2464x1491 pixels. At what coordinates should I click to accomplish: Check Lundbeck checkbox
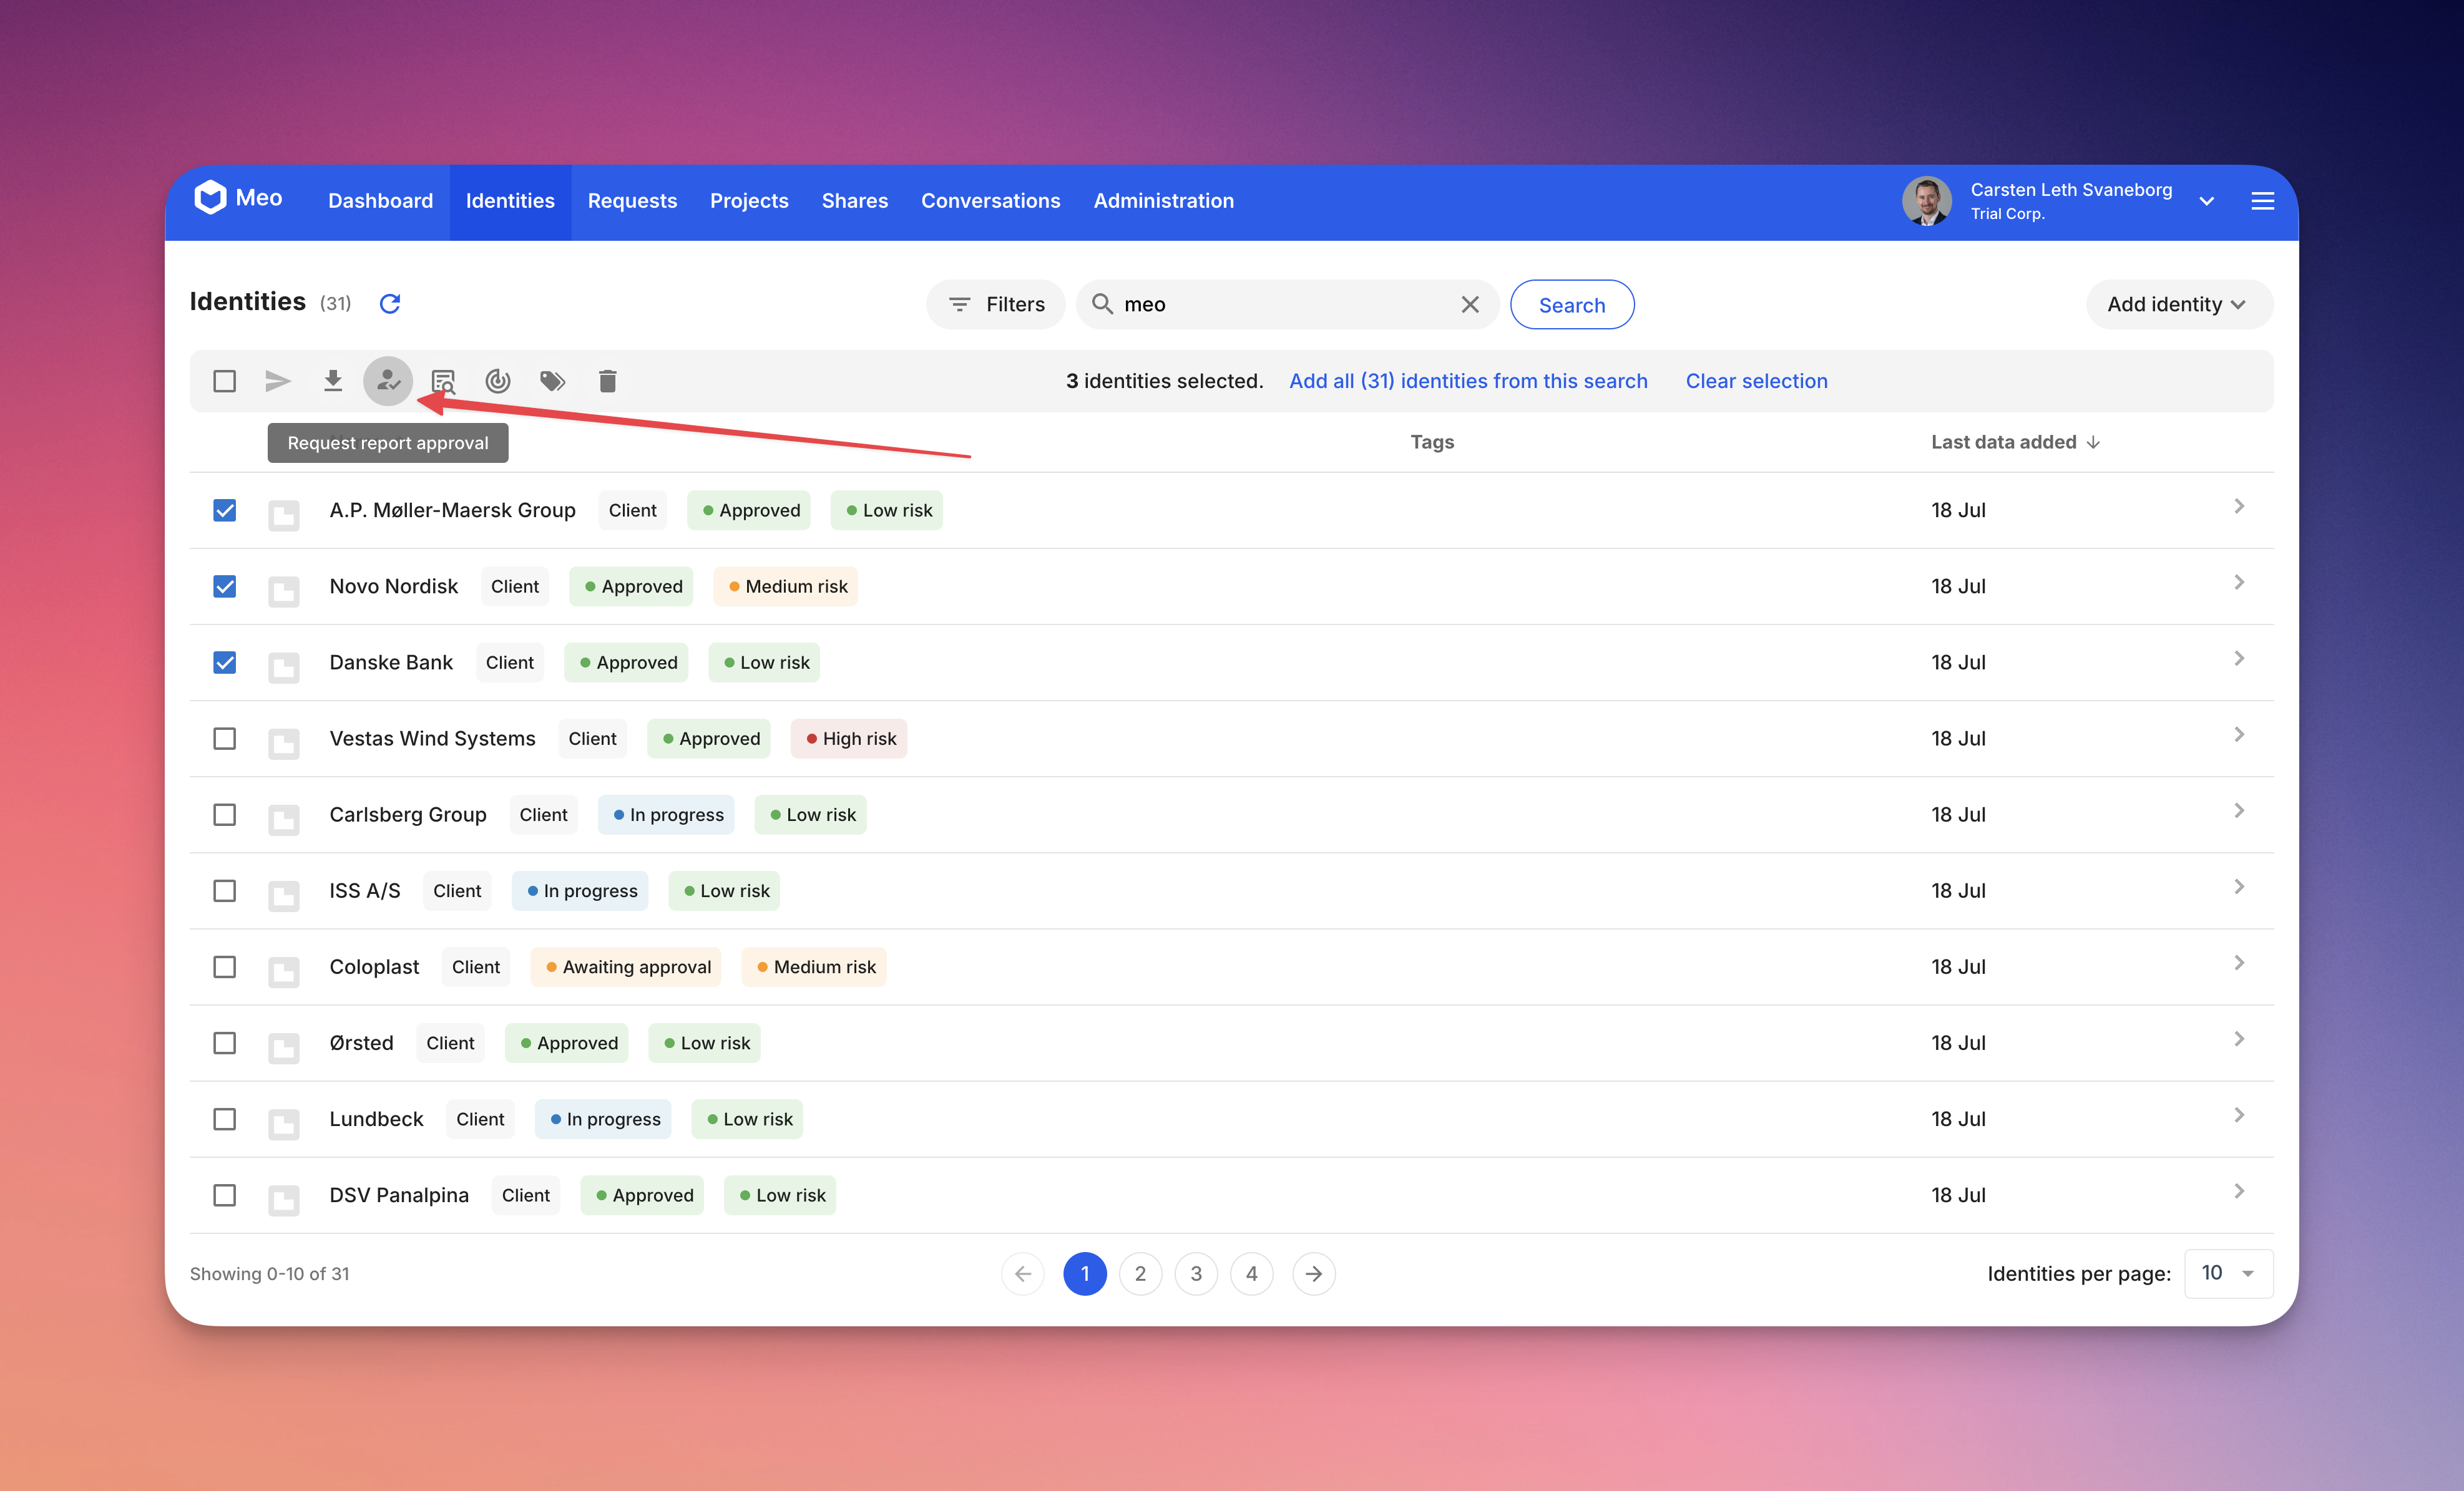point(225,1119)
